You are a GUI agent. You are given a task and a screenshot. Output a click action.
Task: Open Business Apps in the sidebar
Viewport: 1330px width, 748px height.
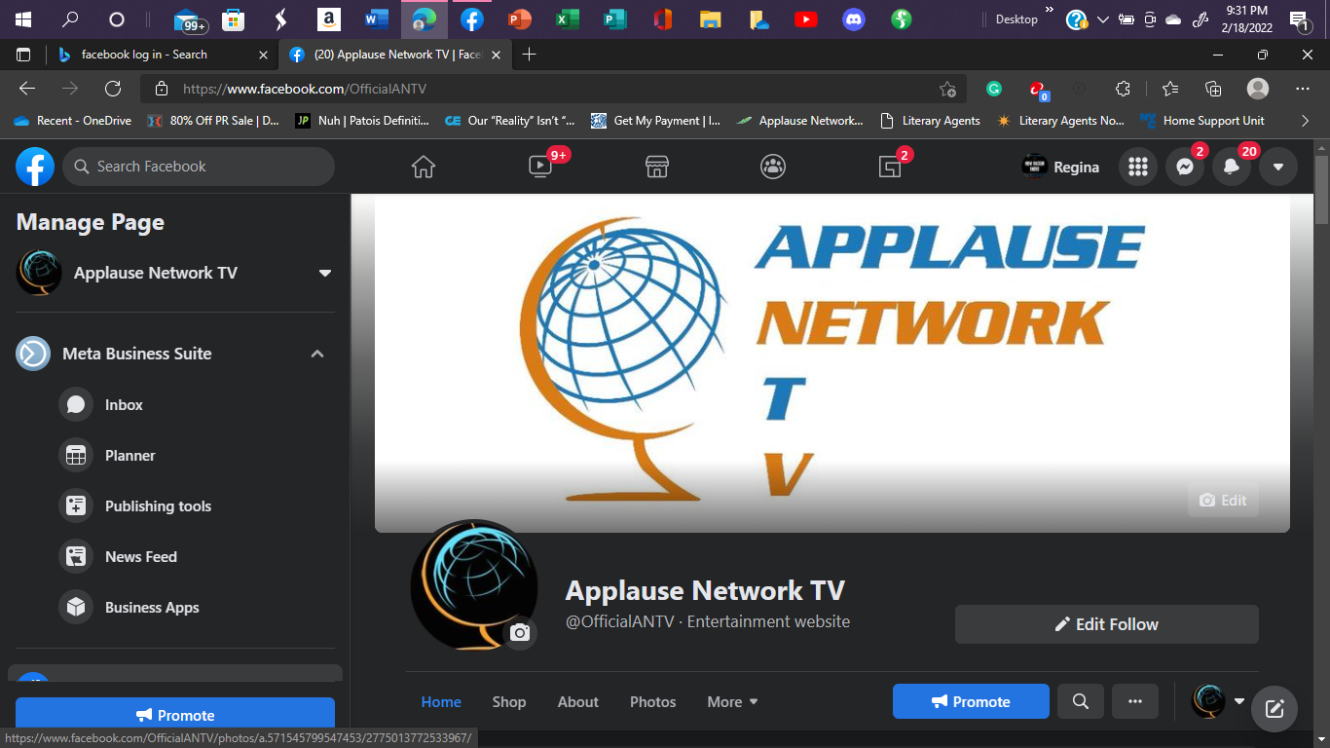pos(175,607)
